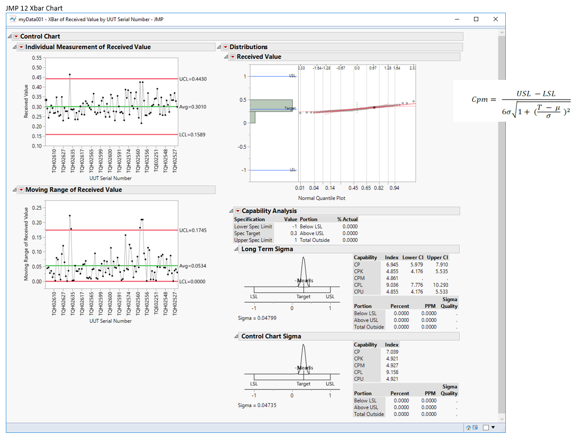Open Individual Measurement red triangle options menu
The width and height of the screenshot is (581, 435).
pyautogui.click(x=21, y=47)
